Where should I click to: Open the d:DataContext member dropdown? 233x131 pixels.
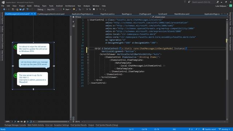coord(189,17)
